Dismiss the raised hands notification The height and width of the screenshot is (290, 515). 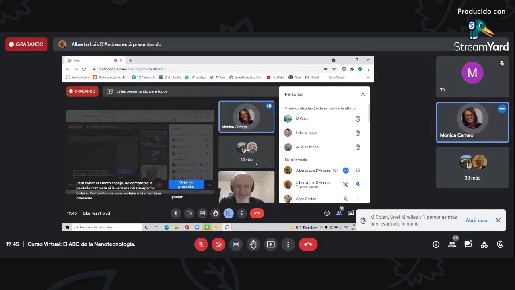(498, 220)
